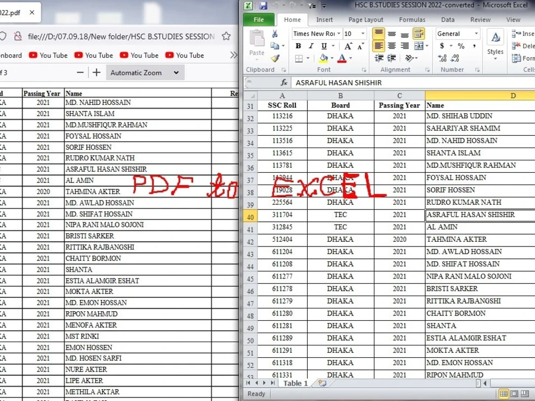Click Increase Font Size icon
The height and width of the screenshot is (401, 535).
[x=348, y=46]
